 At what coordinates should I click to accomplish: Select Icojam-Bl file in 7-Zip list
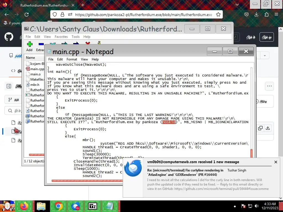click(35, 63)
